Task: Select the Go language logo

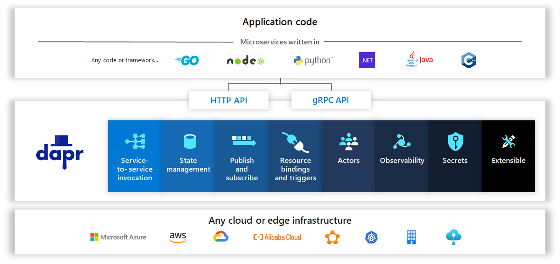Action: (186, 60)
